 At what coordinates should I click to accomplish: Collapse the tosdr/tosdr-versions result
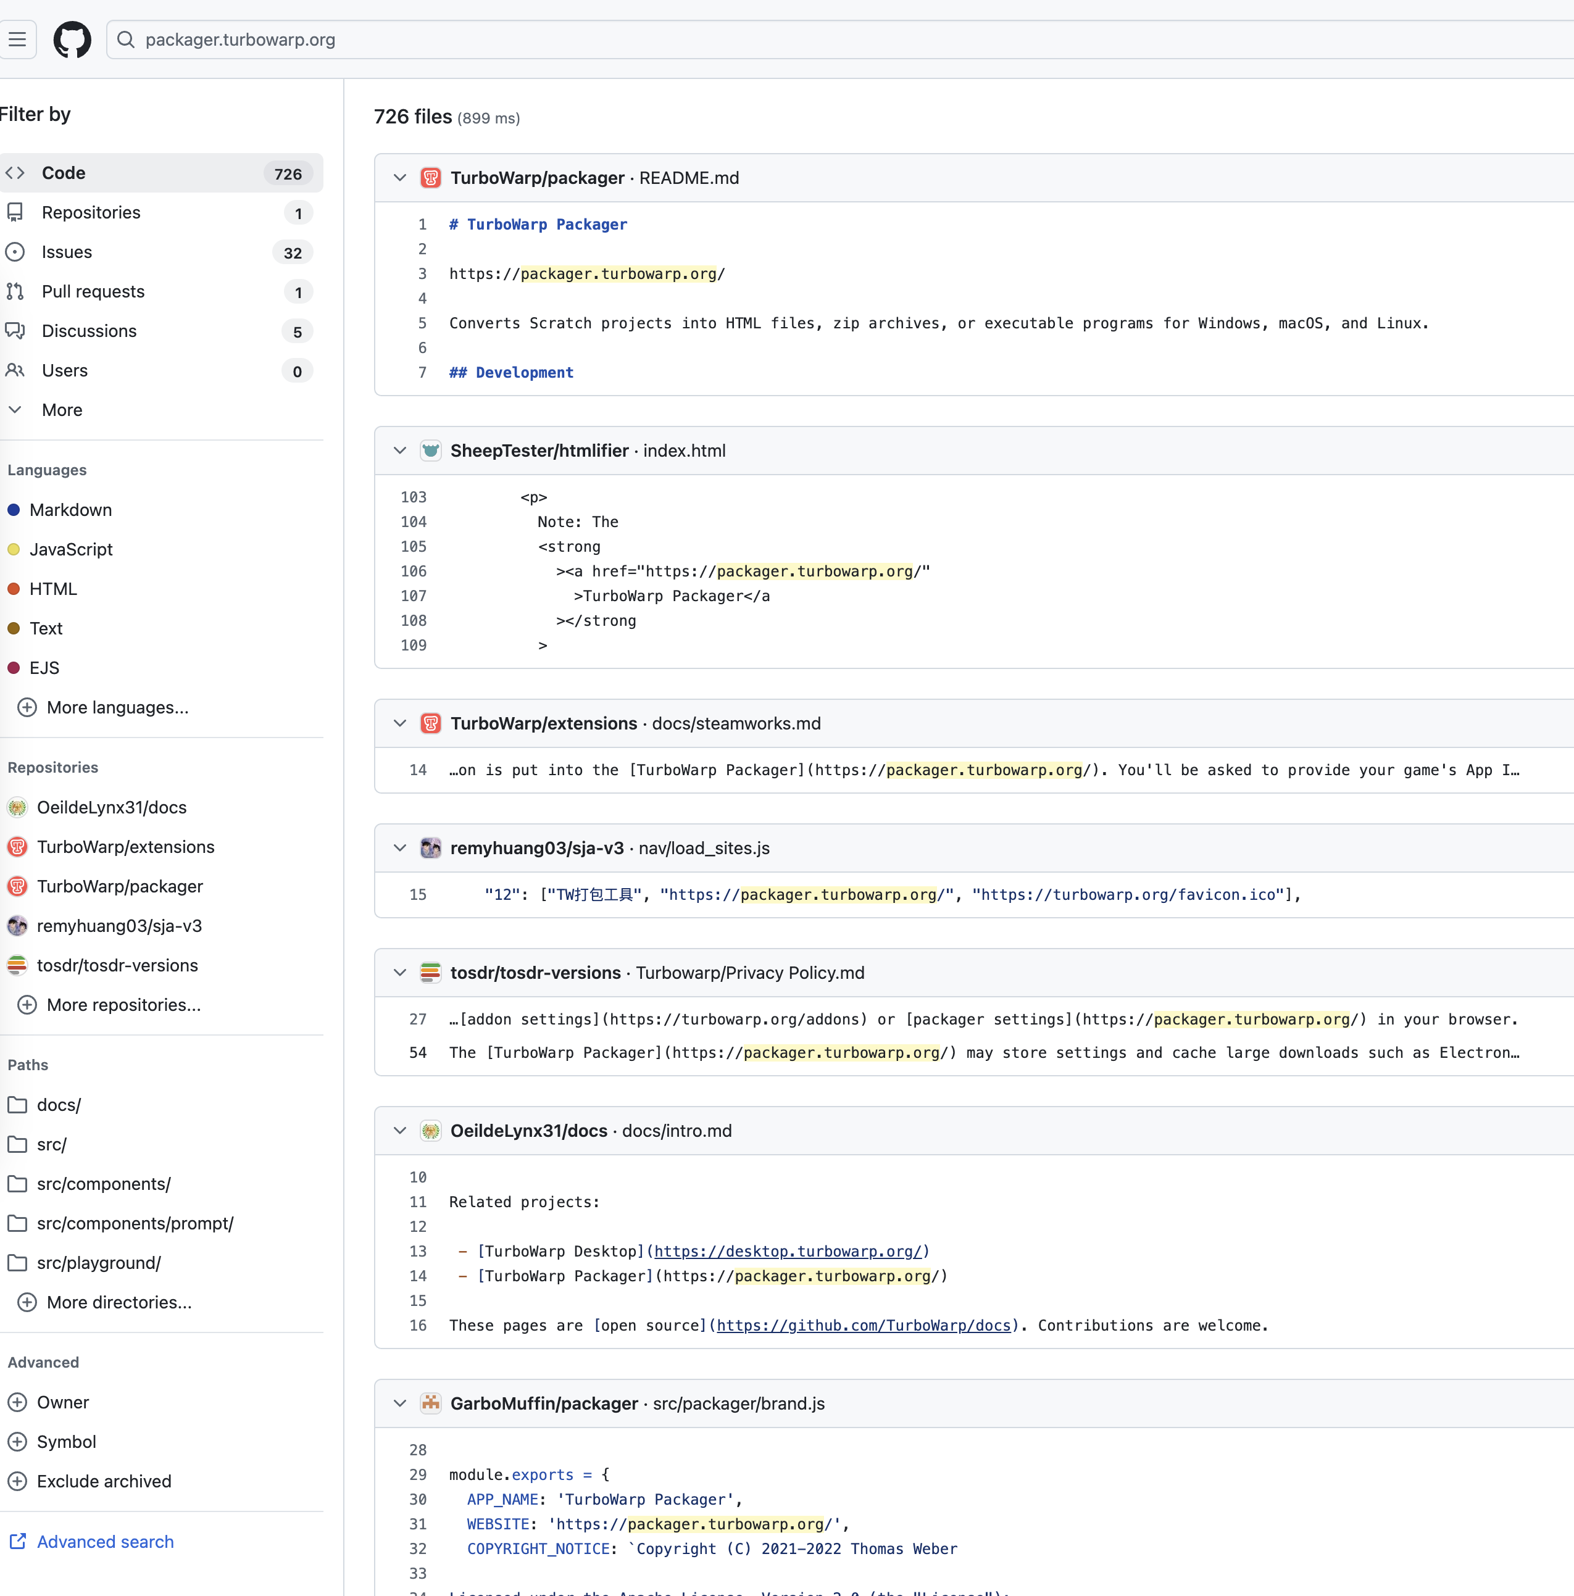click(400, 972)
